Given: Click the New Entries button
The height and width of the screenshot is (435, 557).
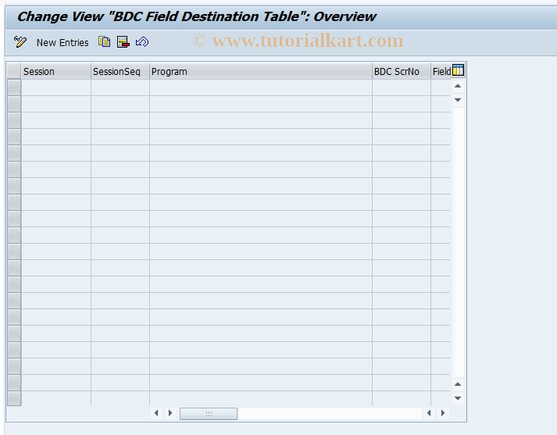Looking at the screenshot, I should [x=62, y=43].
